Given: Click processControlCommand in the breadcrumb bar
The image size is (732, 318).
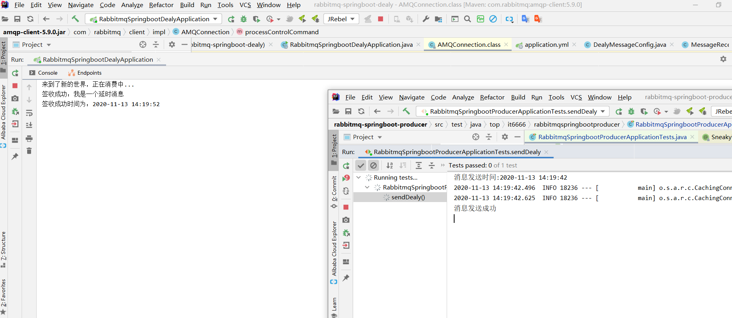Looking at the screenshot, I should [x=282, y=32].
